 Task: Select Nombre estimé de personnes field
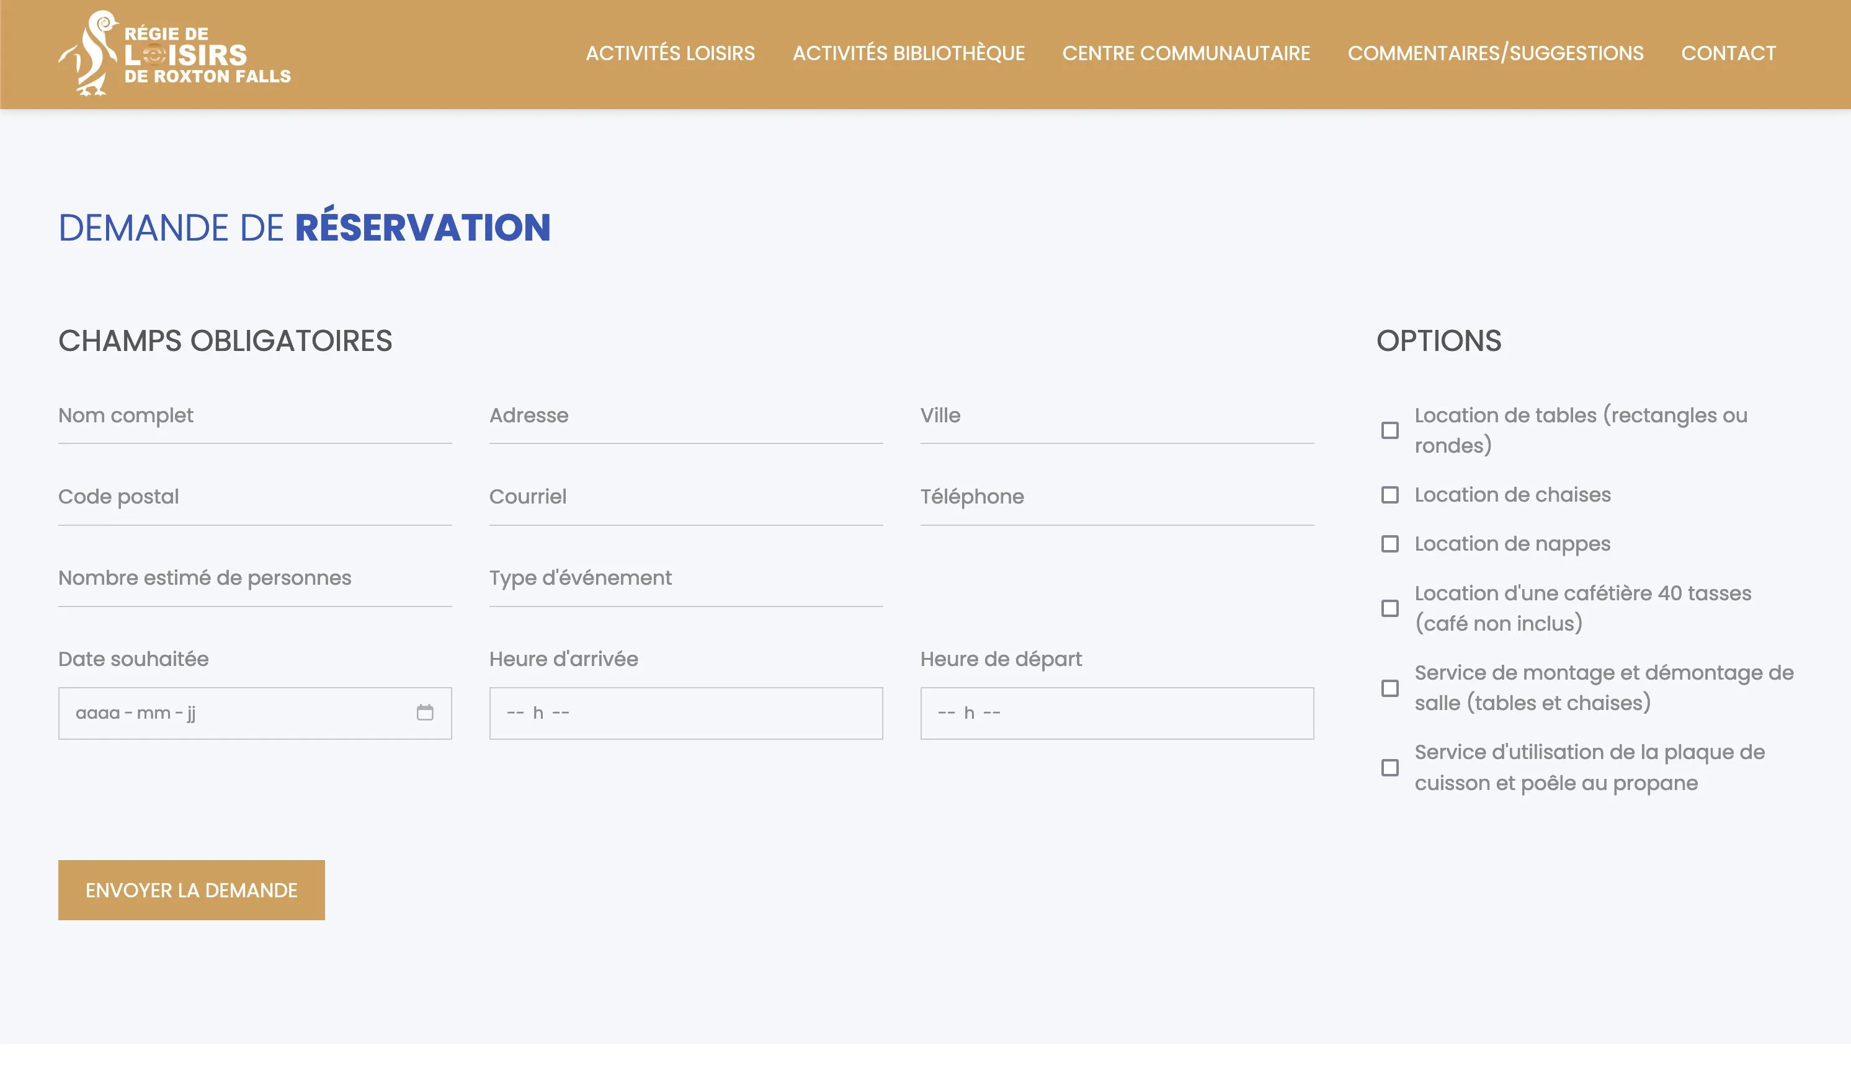click(255, 580)
